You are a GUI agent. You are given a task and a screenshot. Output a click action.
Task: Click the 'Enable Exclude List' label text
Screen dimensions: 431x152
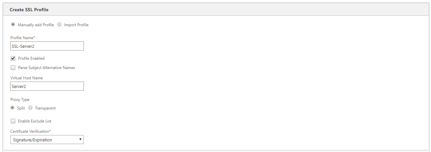coord(35,121)
